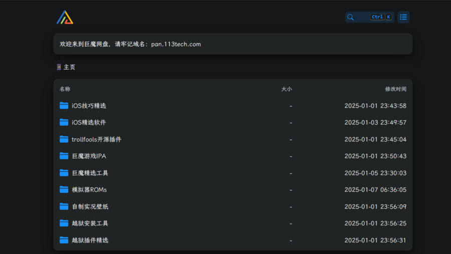The height and width of the screenshot is (254, 451).
Task: Sort by 大小 column header
Action: pos(287,89)
